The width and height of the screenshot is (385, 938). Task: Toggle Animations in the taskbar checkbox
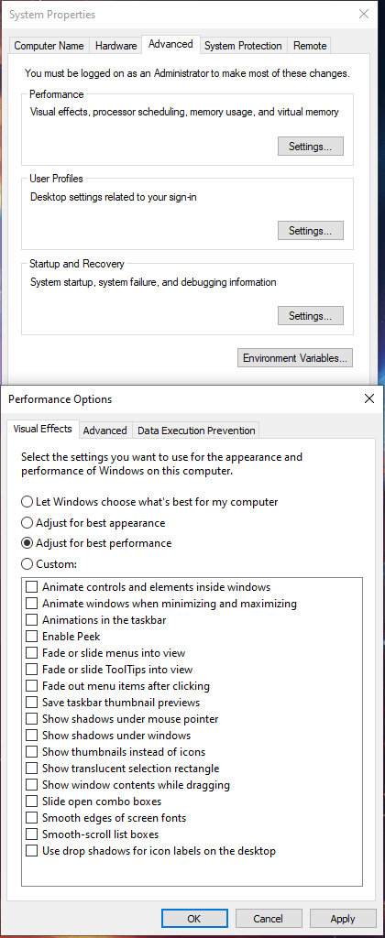31,620
